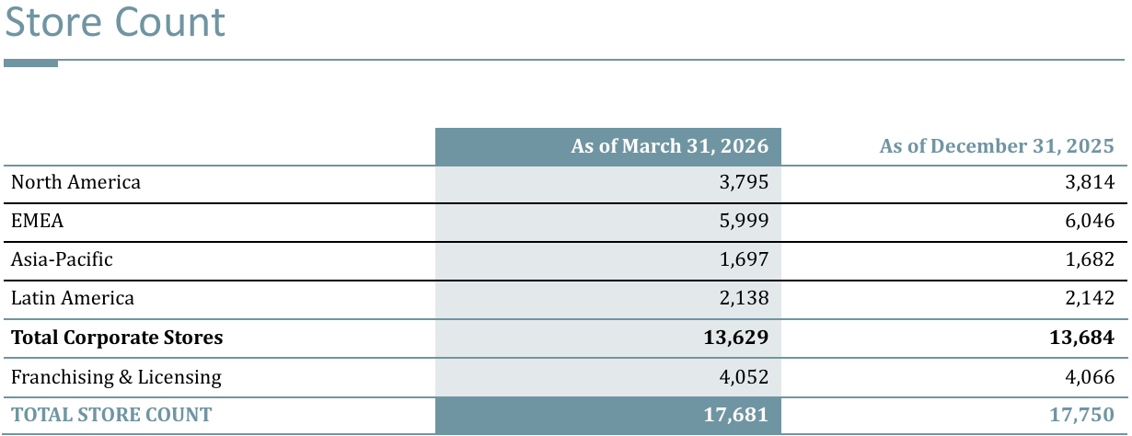Select the As of March 31, 2026 header
1132x436 pixels.
669,146
